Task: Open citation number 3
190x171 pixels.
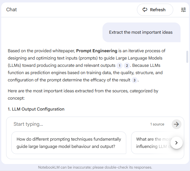Action: click(134, 80)
